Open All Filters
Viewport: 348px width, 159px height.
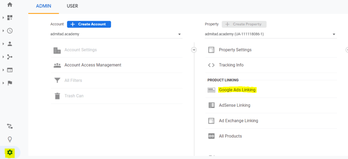[73, 81]
